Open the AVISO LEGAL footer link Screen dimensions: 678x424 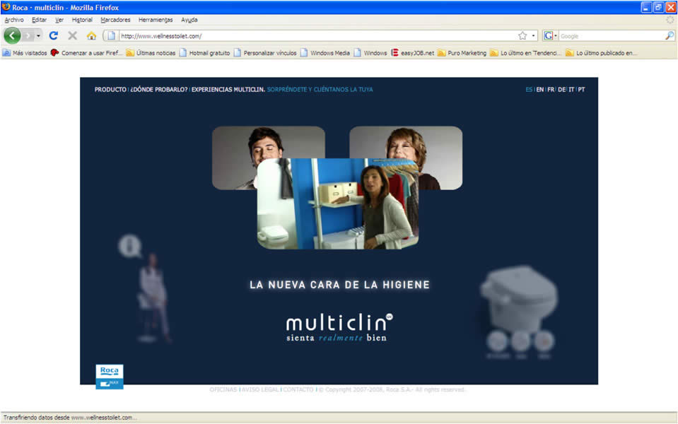260,389
